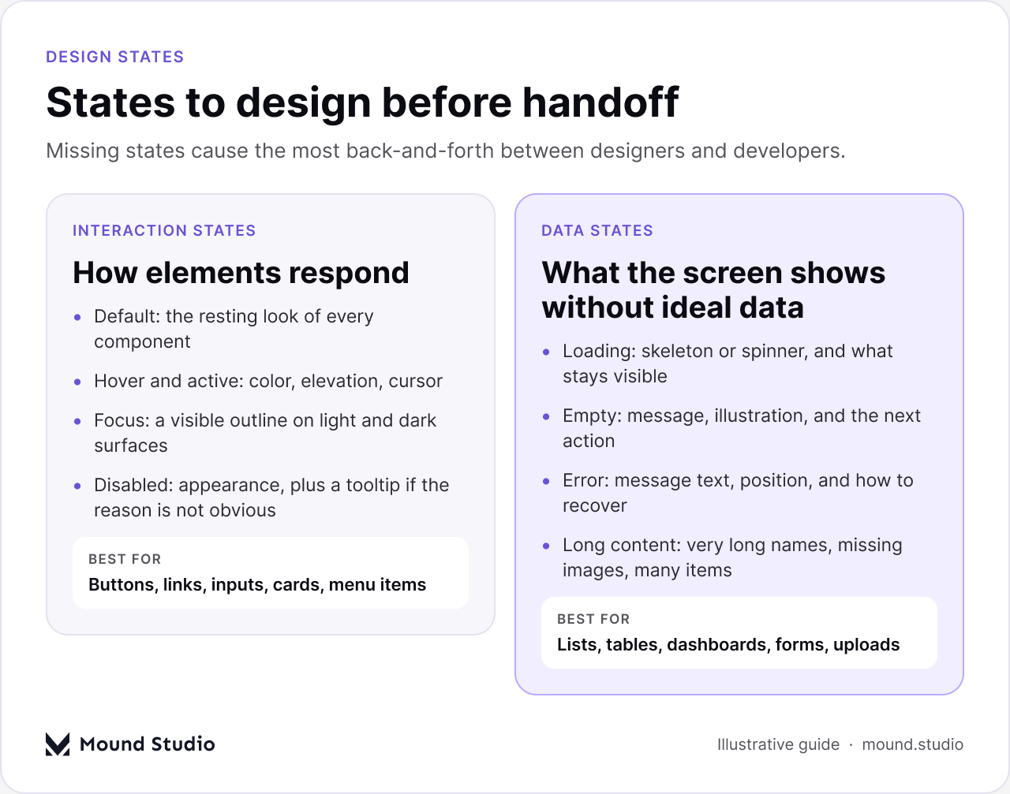
Task: Click the "INTERACTION STATES" label
Action: coord(164,230)
